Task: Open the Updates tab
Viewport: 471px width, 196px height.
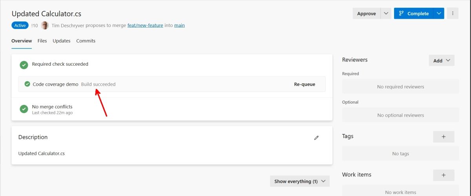Action: (x=62, y=41)
